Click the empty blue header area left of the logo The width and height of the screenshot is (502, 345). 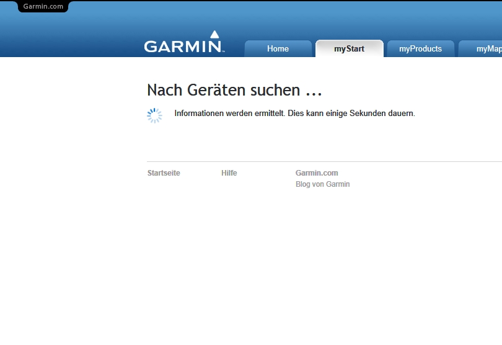pyautogui.click(x=68, y=37)
